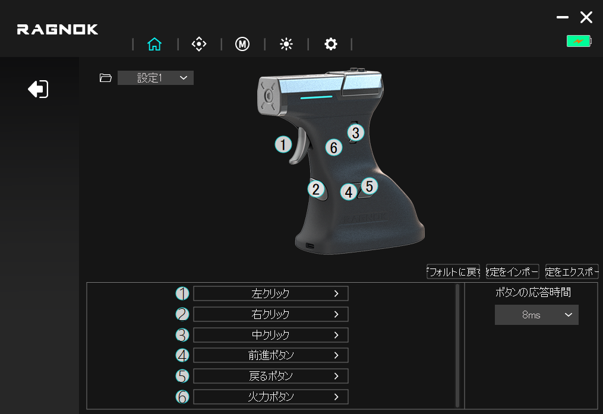Open the gear settings icon
Screen dimensions: 603x414
pos(330,45)
